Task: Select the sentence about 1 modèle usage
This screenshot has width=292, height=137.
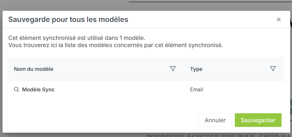Action: 77,38
